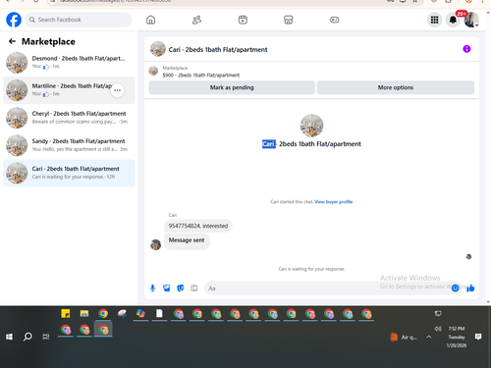Open the Sandy conversation
Screen dimensions: 491x368
tap(69, 145)
